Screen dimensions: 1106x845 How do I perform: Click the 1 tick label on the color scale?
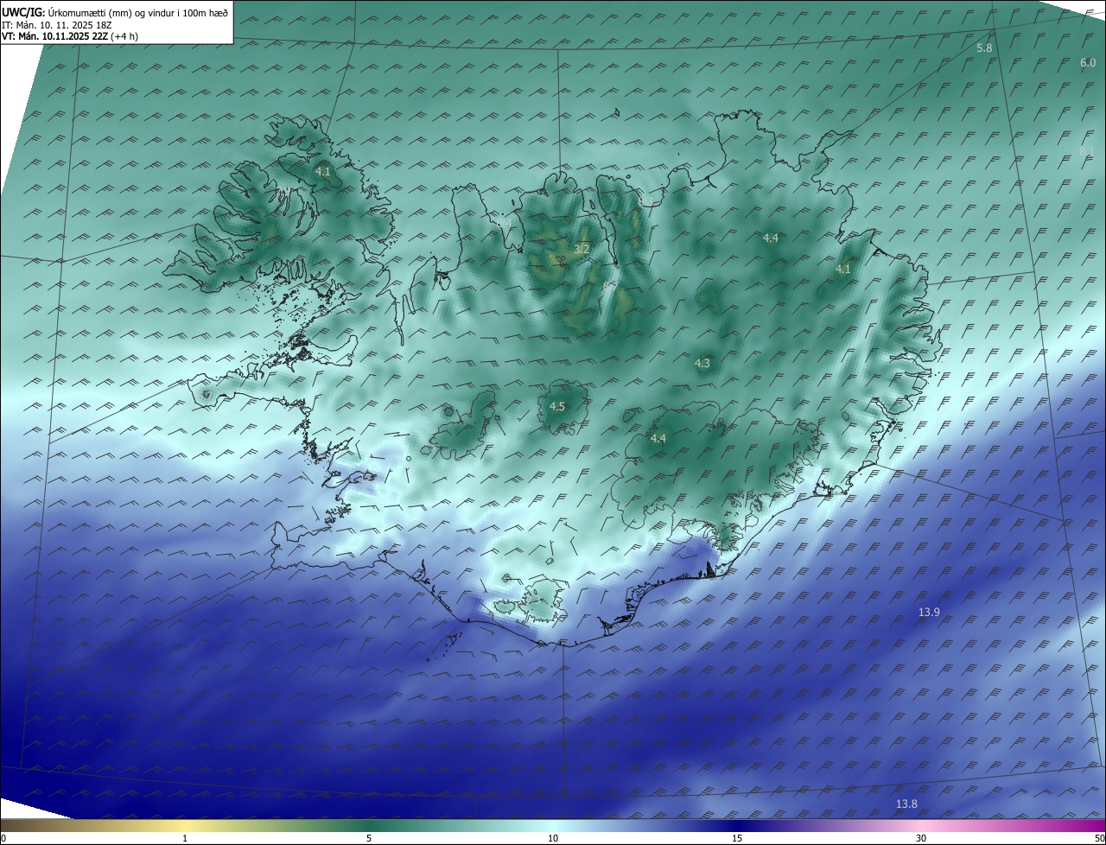(x=185, y=838)
